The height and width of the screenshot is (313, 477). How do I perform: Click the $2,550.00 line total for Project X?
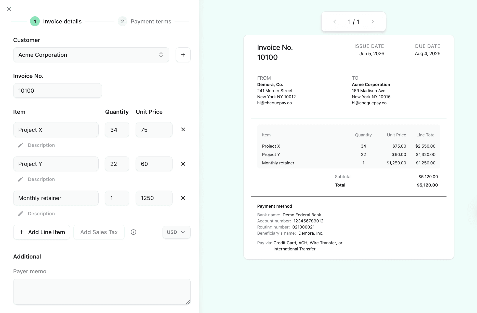click(425, 146)
